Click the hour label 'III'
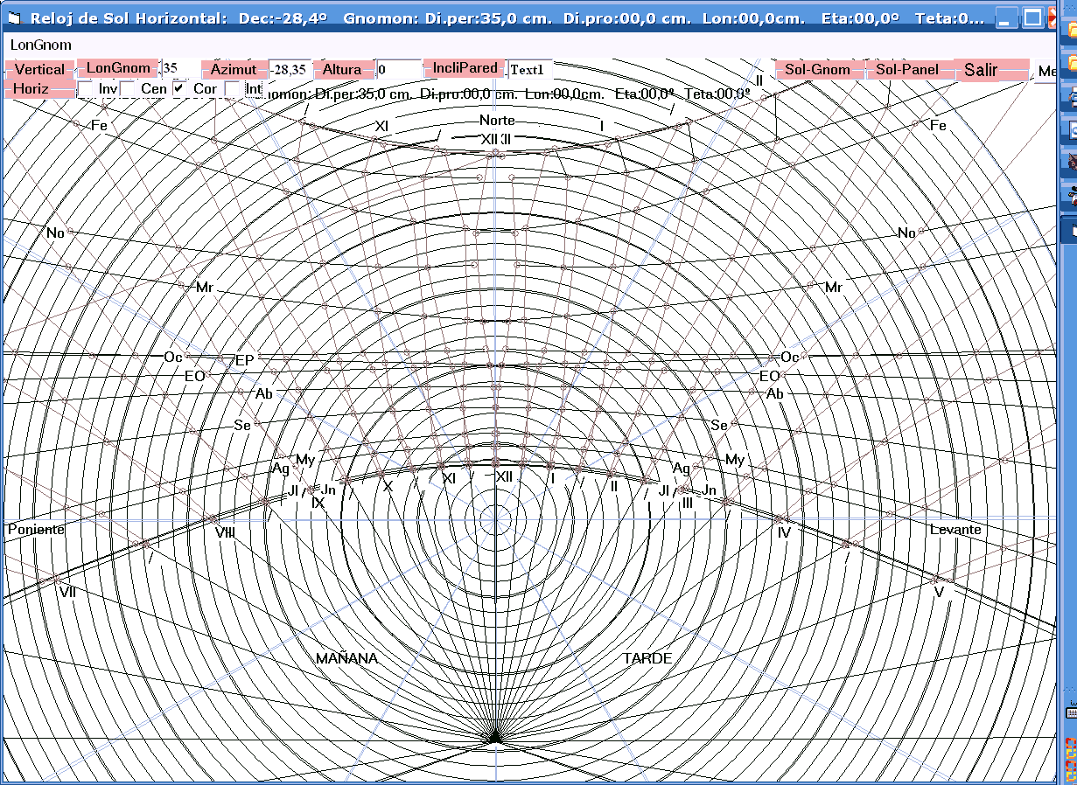Screen dimensions: 1077x785 pos(688,503)
